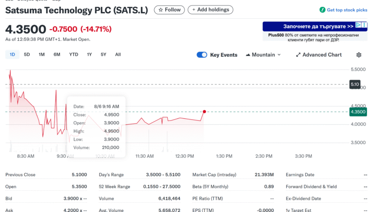The width and height of the screenshot is (371, 212).
Task: Open the AdChoices icon on the ad
Action: coord(365,26)
